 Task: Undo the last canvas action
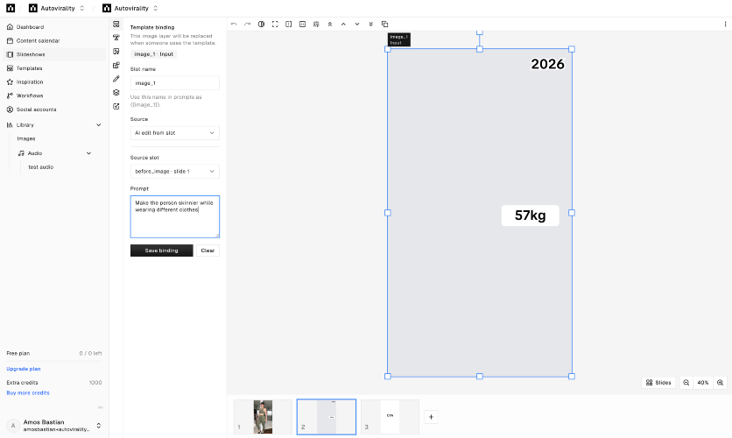click(x=234, y=25)
